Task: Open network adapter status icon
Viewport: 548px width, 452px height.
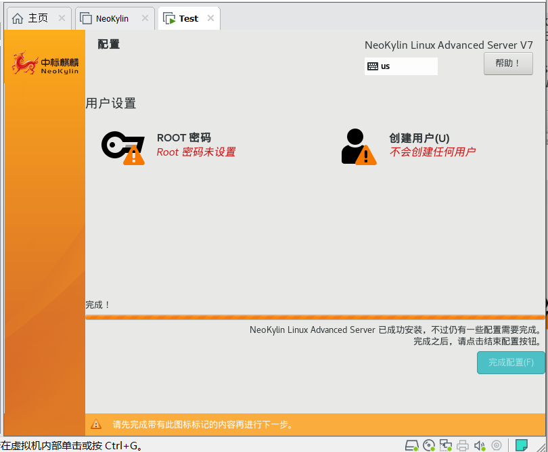Action: 446,445
